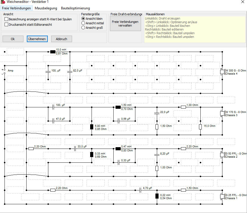
Task: Select the G 25 FFL speaker chassis 1
Action: point(222,196)
